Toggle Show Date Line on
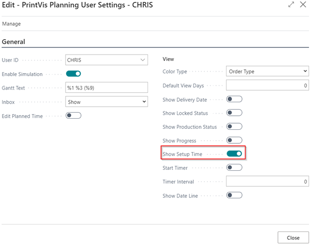 tap(234, 195)
